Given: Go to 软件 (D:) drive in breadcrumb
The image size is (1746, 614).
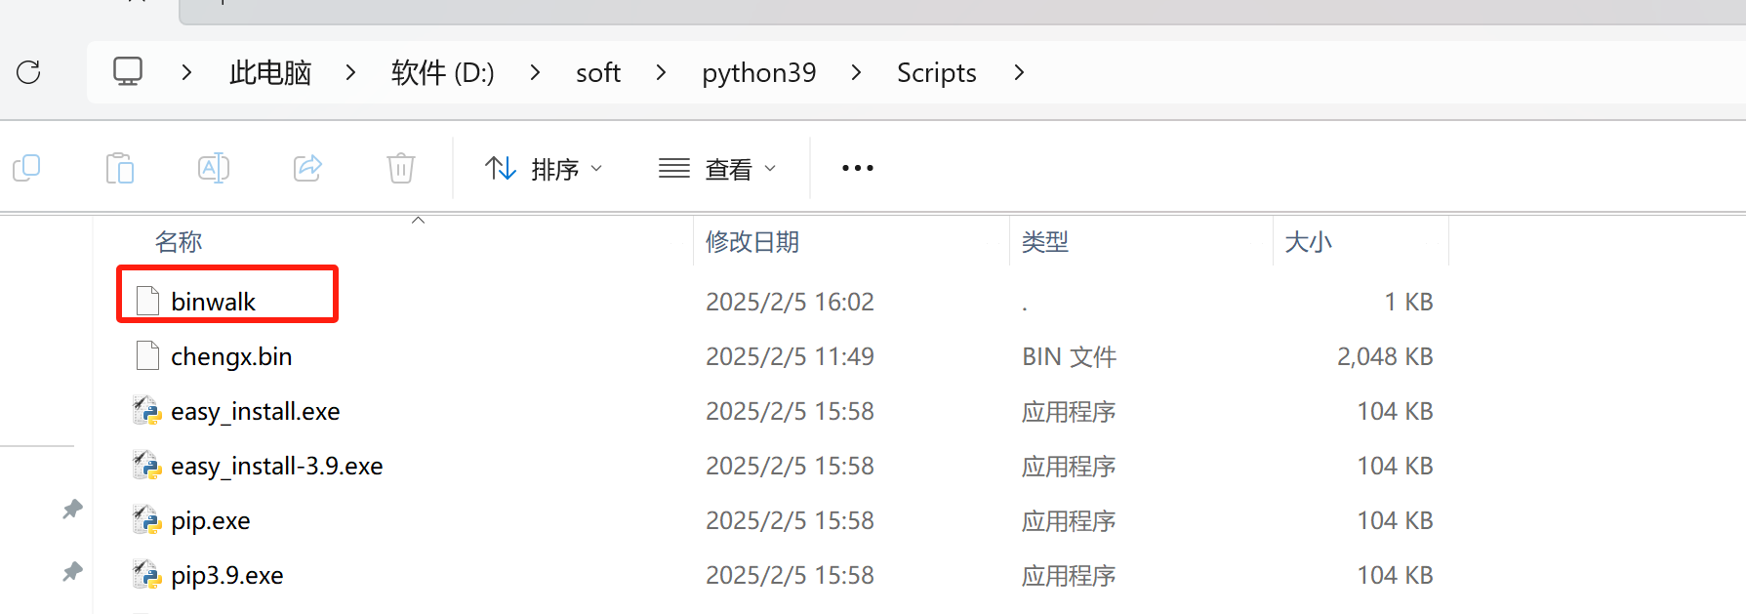Looking at the screenshot, I should pyautogui.click(x=442, y=72).
